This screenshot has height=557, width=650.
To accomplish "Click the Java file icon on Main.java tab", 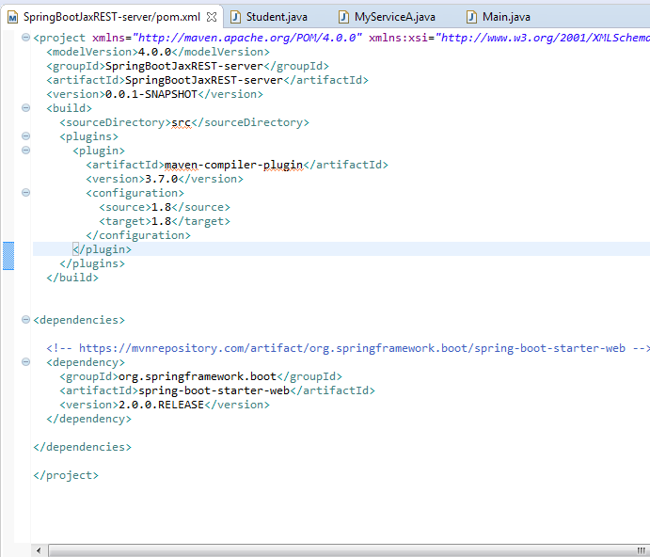I will [471, 17].
